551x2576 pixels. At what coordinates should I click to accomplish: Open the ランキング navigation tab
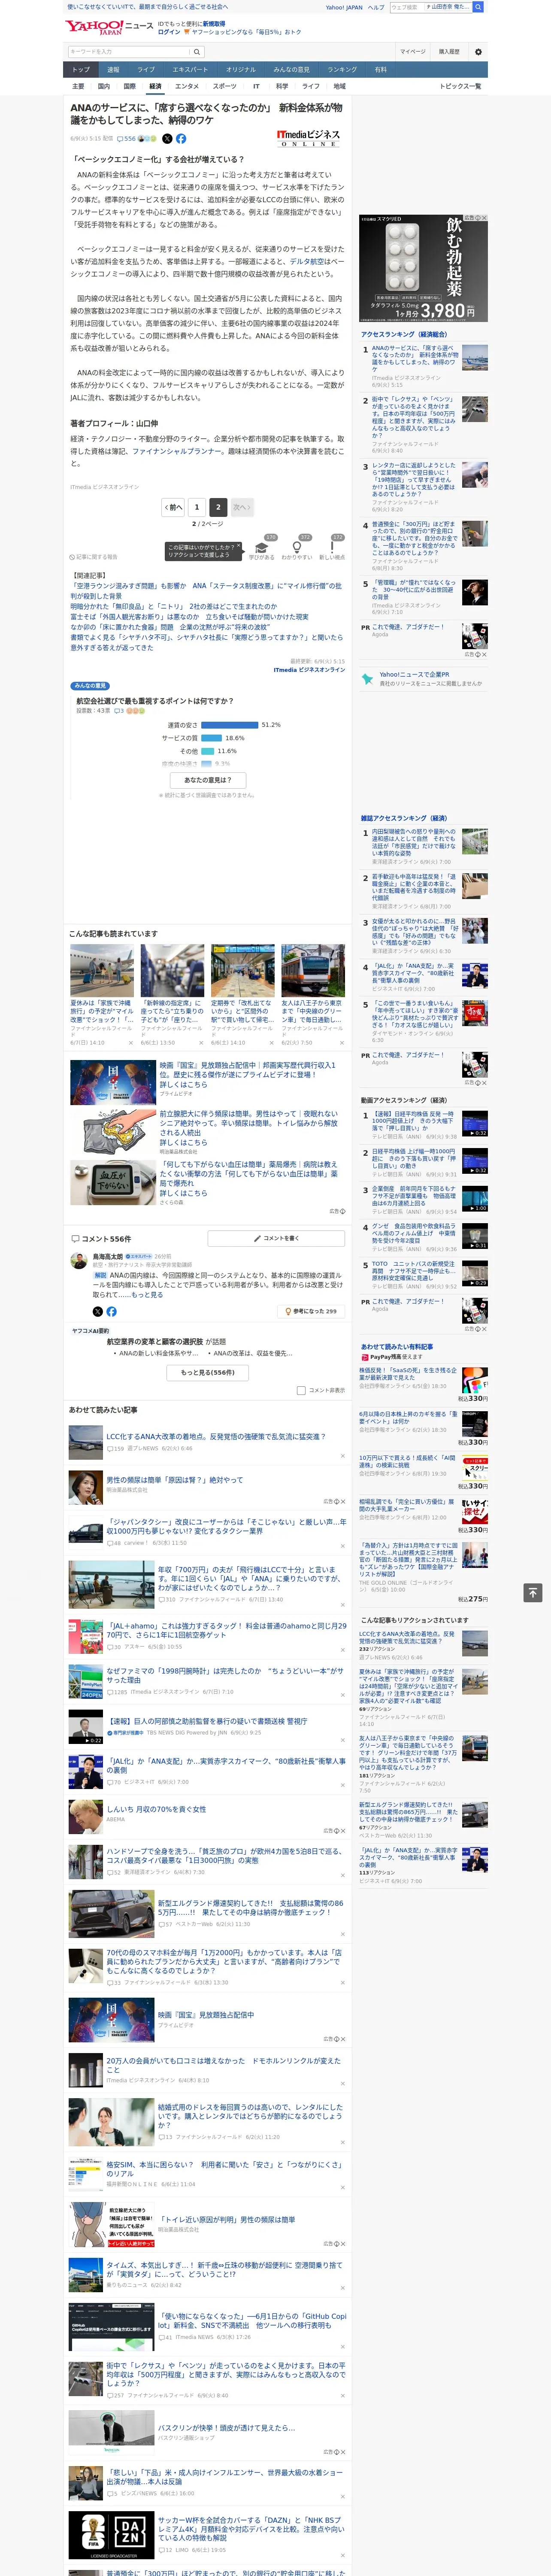coord(342,70)
